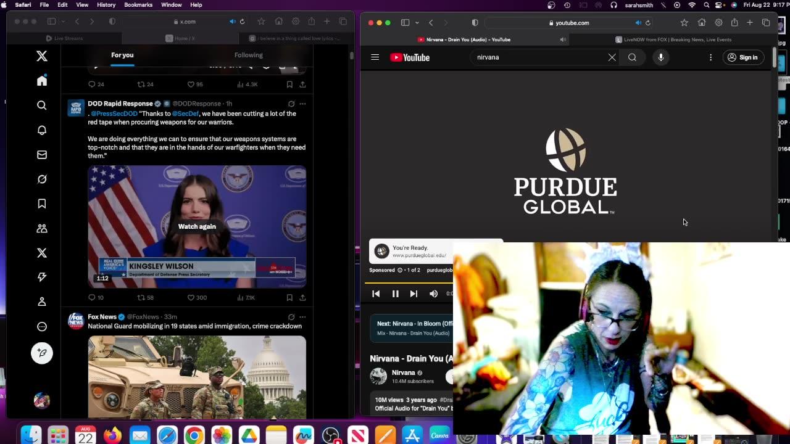Mute the youtube.com tab audio in address bar
Viewport: 790px width, 444px height.
(638, 23)
